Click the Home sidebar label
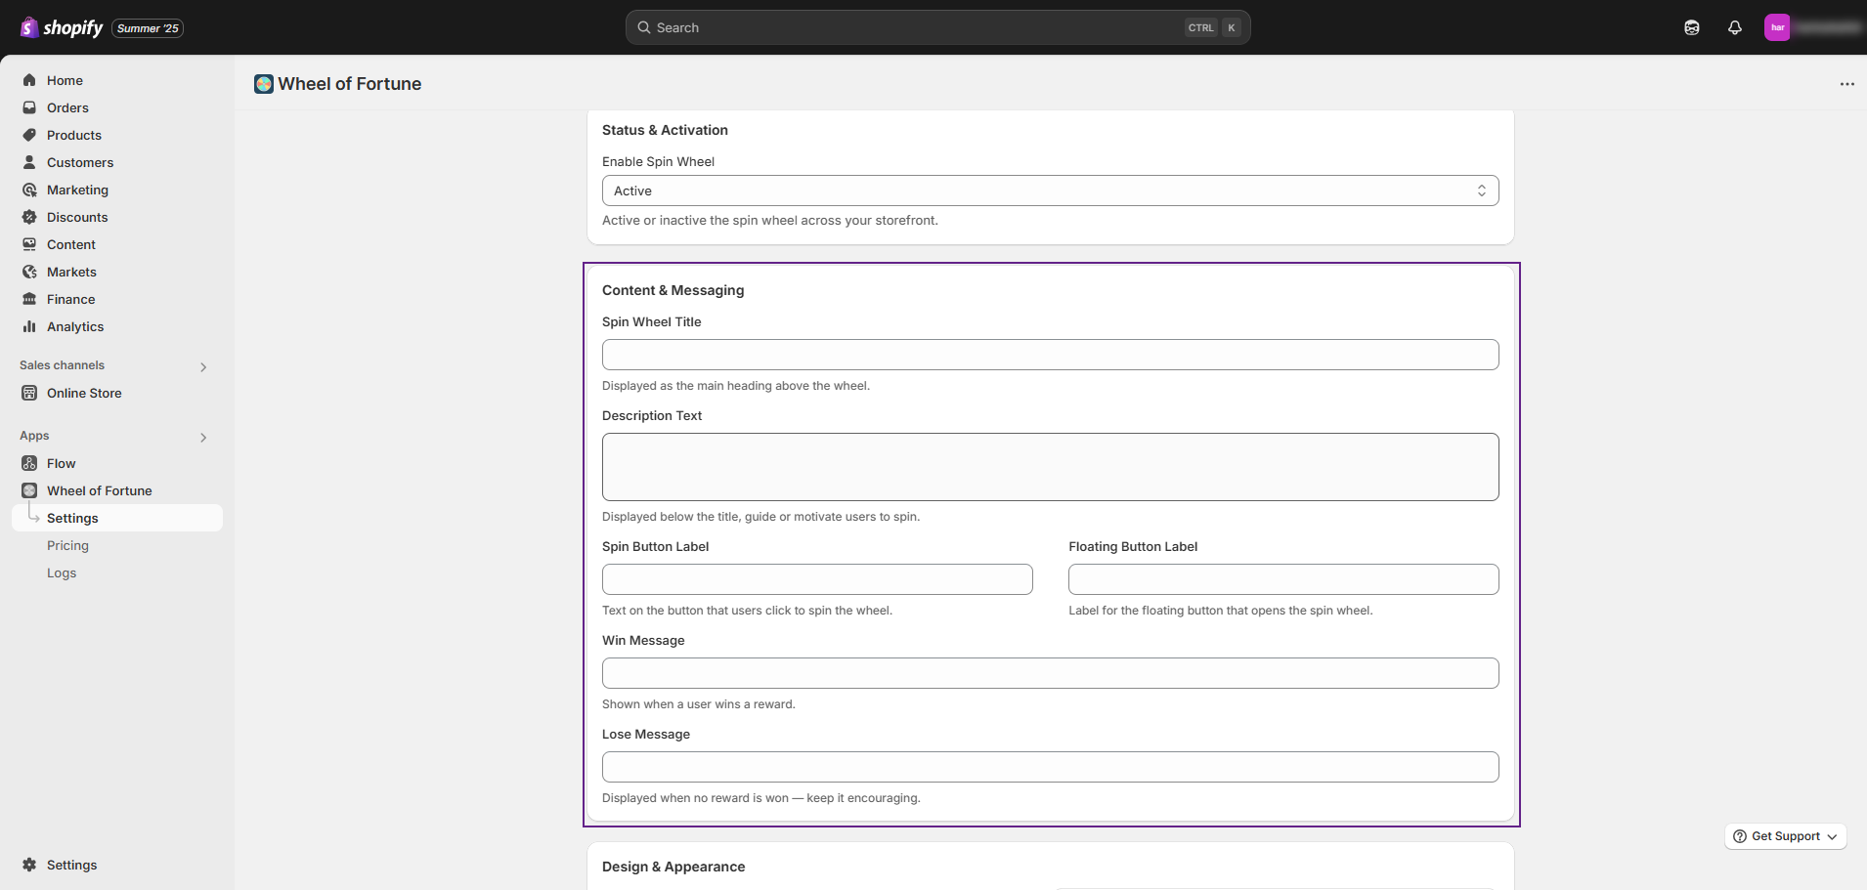Viewport: 1867px width, 890px height. tap(65, 80)
